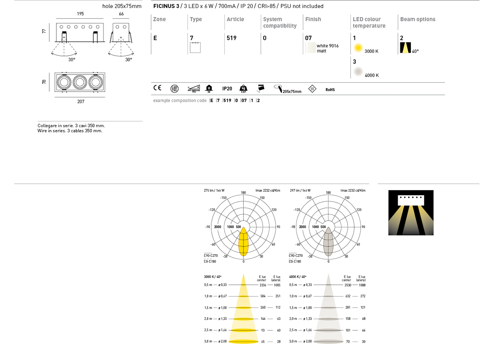The width and height of the screenshot is (494, 357).
Task: Click the type 7 recessed shape icon
Action: point(195,47)
